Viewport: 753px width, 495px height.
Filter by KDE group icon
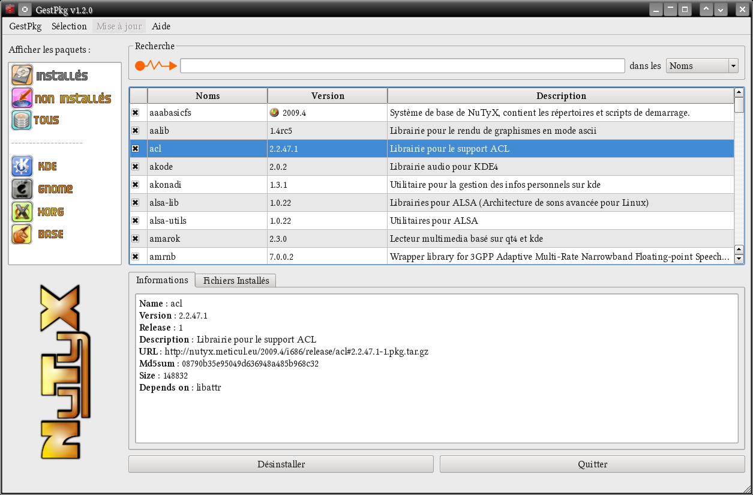[x=22, y=166]
